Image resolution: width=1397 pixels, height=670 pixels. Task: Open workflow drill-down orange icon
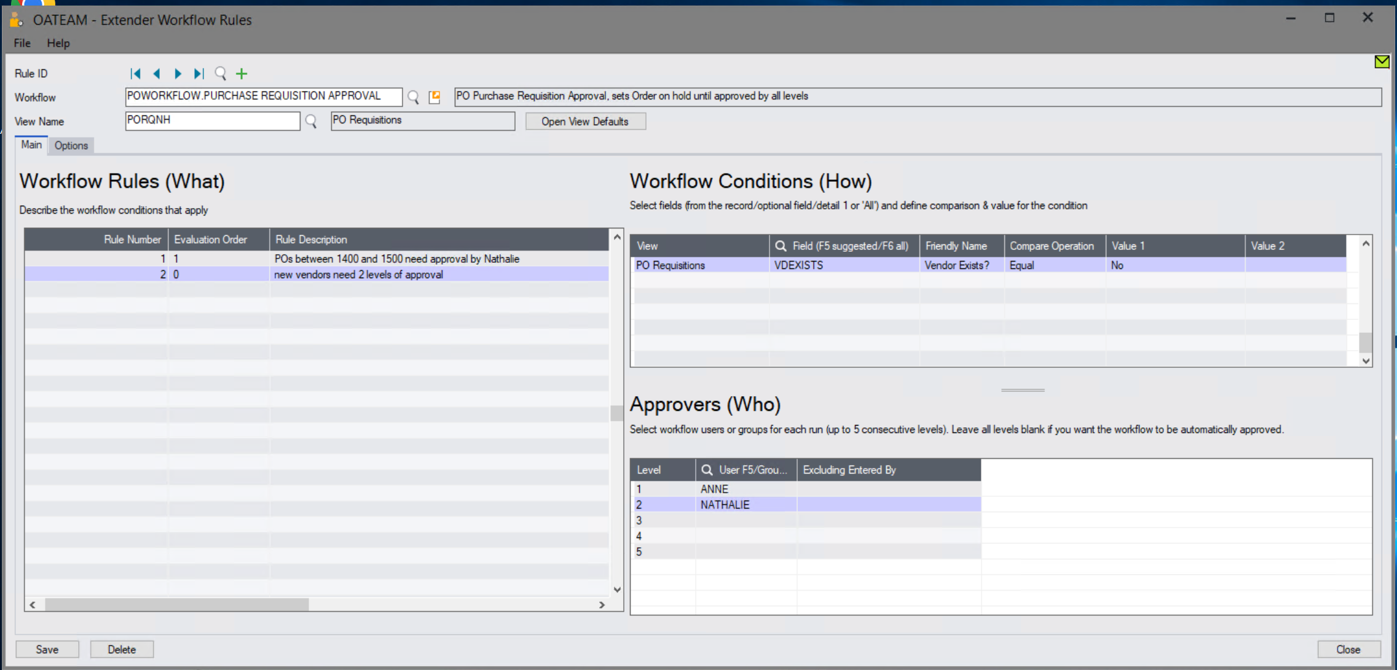(x=435, y=97)
